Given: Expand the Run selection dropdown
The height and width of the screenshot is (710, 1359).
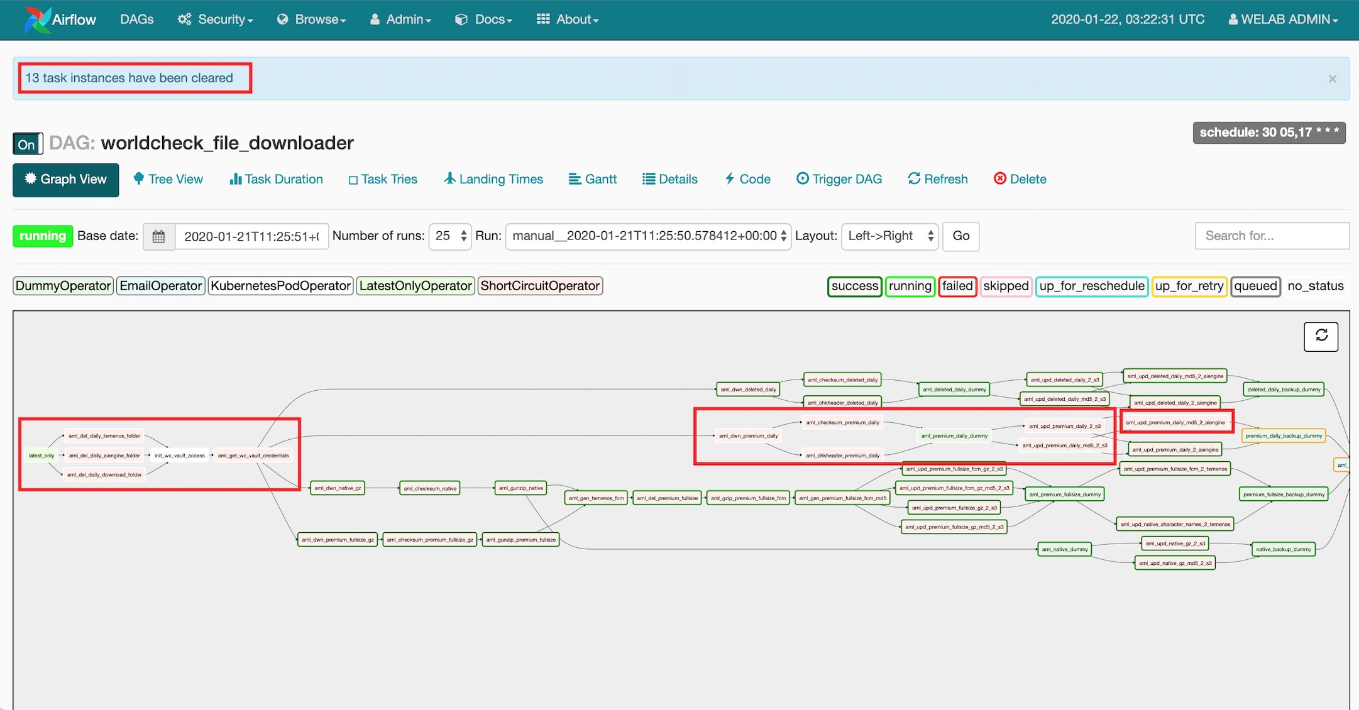Looking at the screenshot, I should click(x=648, y=236).
